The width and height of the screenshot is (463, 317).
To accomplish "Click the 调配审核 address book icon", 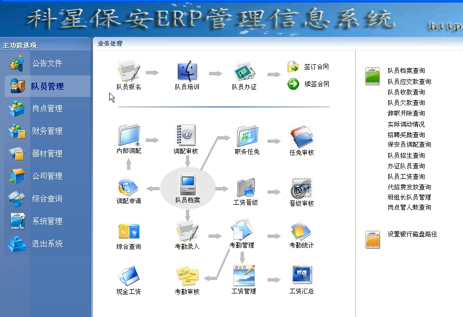I will (185, 136).
